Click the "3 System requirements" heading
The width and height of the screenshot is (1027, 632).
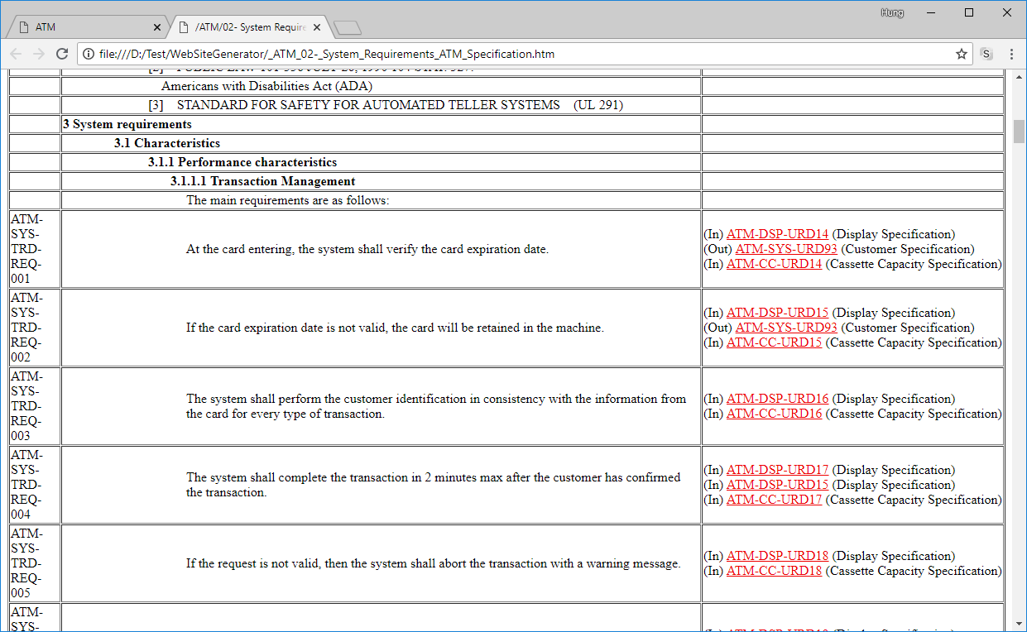click(127, 124)
